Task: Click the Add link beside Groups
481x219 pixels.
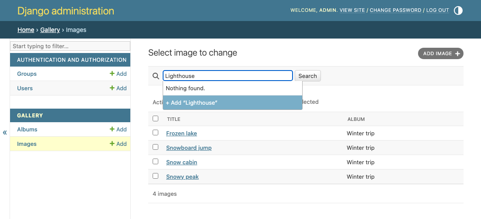Action: pos(118,74)
